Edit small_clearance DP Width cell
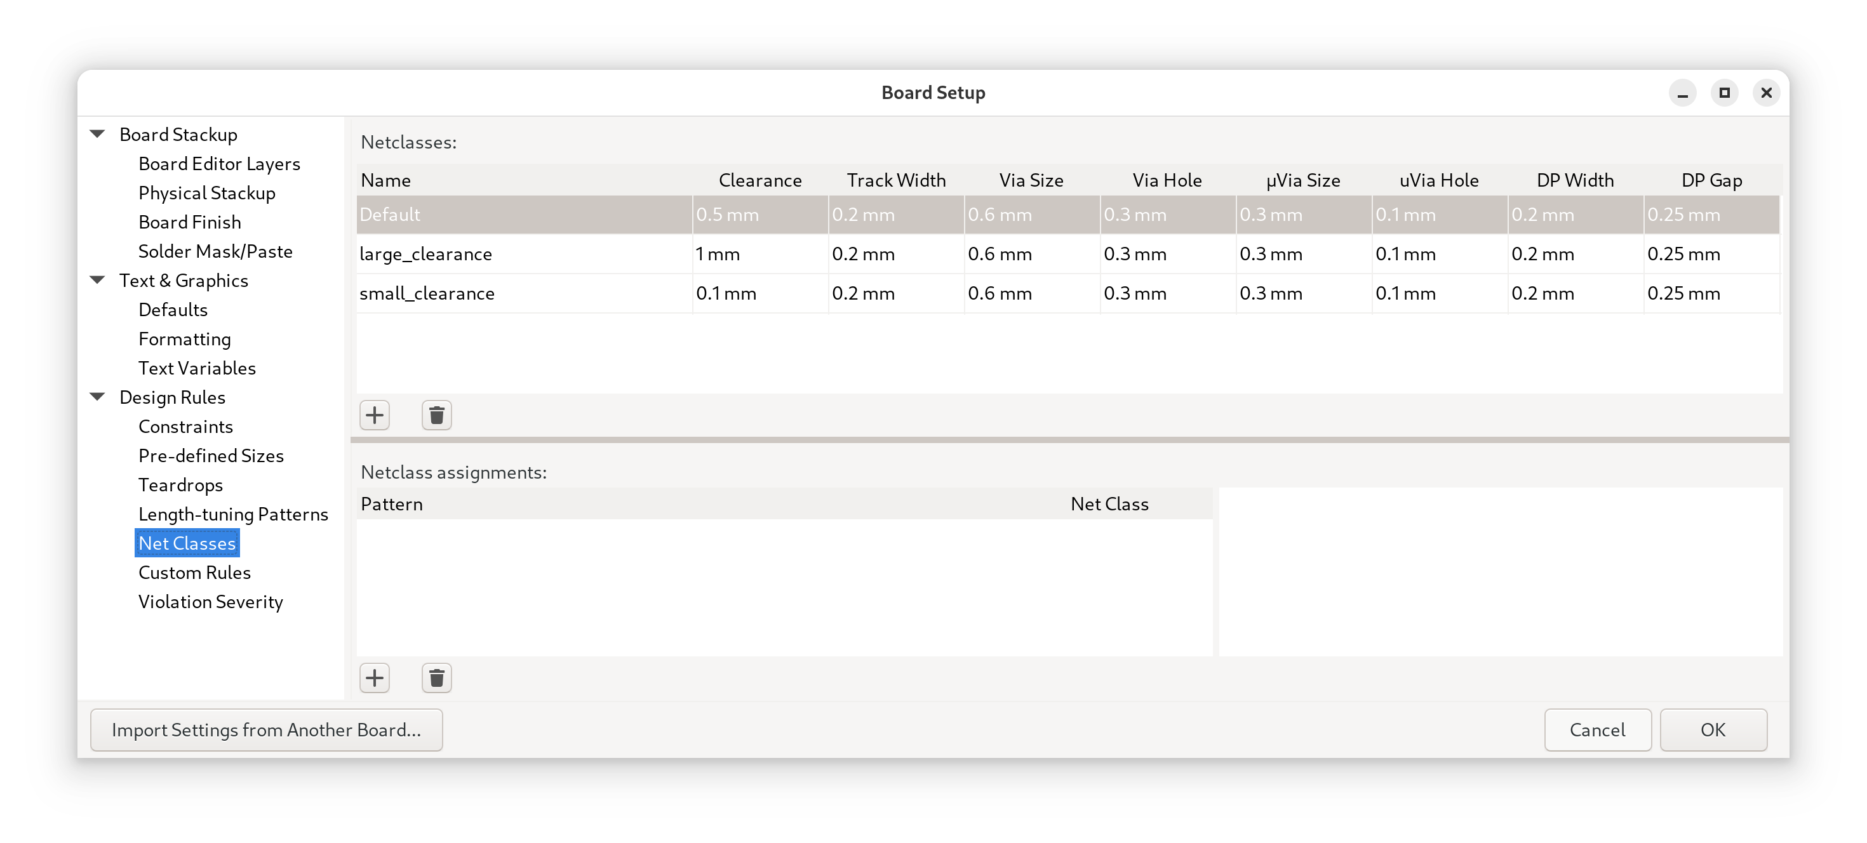The image size is (1867, 843). (1576, 293)
